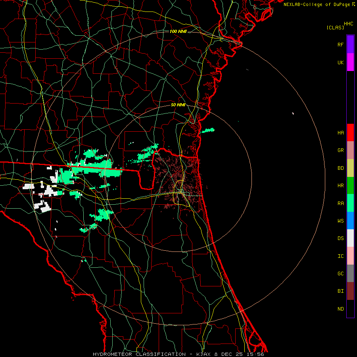The image size is (357, 357).
Task: Click the DS white legend swatch
Action: (350, 238)
